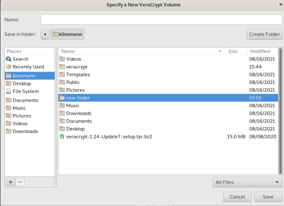284x206 pixels.
Task: Sort files by Modified column header
Action: pos(262,51)
